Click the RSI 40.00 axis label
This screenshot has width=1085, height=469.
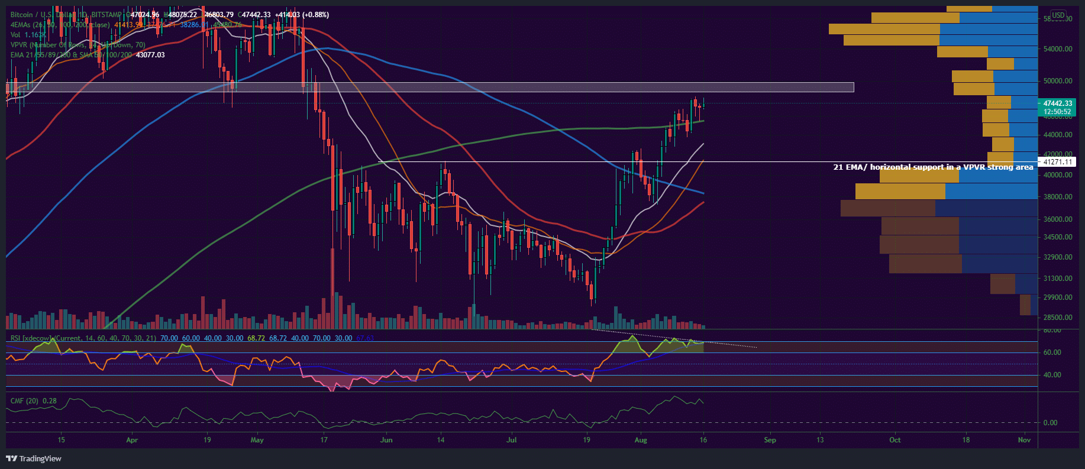[x=1052, y=375]
